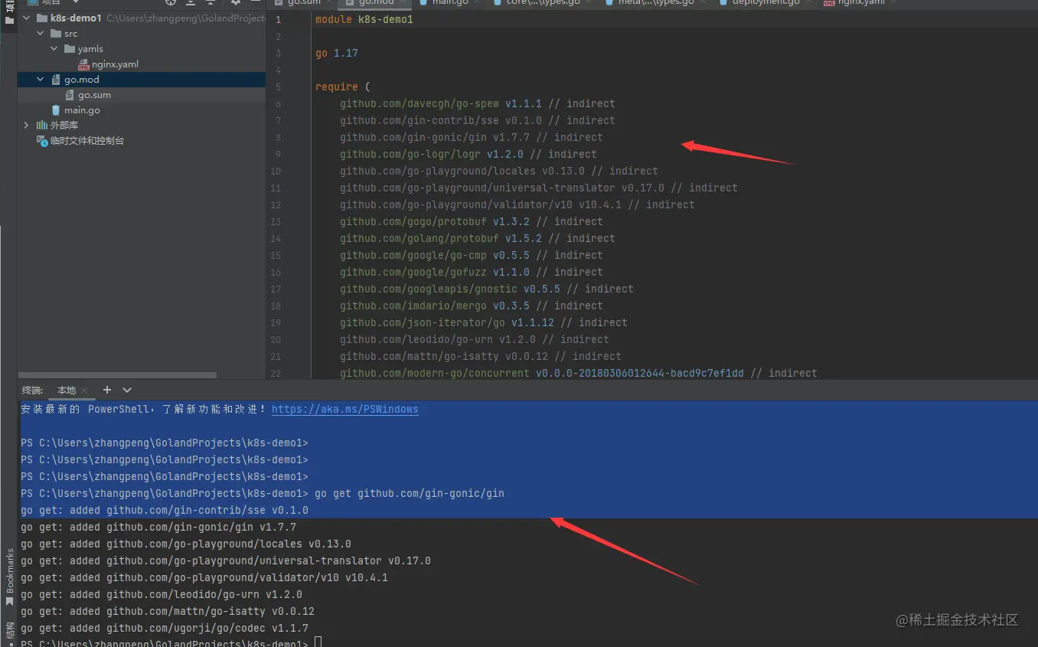Click the src folder icon
The image size is (1038, 647).
pos(55,34)
